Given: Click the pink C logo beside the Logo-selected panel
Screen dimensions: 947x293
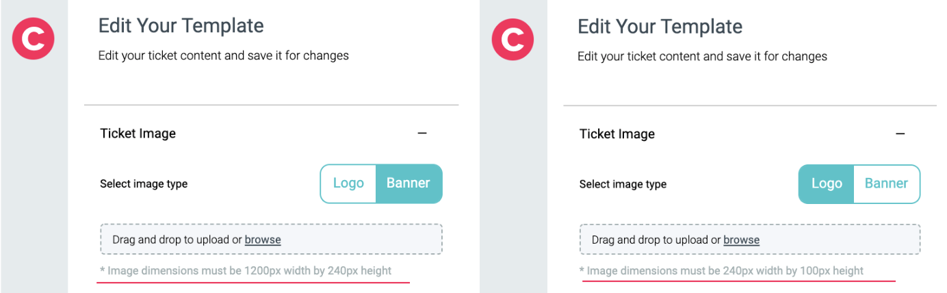Looking at the screenshot, I should coord(512,39).
